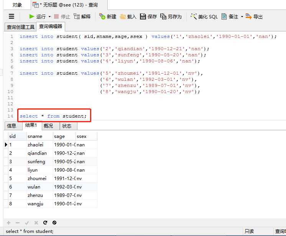
Task: Click the sname column header
Action: (x=39, y=136)
